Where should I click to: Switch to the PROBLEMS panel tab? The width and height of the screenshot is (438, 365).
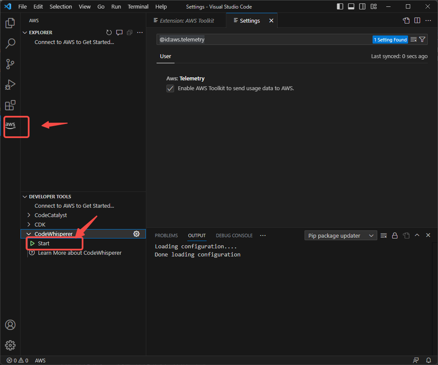pyautogui.click(x=166, y=235)
